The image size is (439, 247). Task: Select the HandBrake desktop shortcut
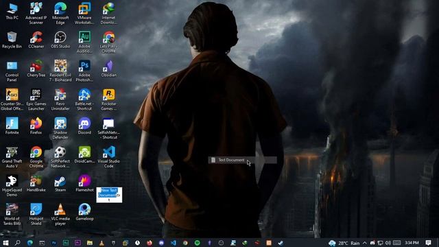[36, 184]
